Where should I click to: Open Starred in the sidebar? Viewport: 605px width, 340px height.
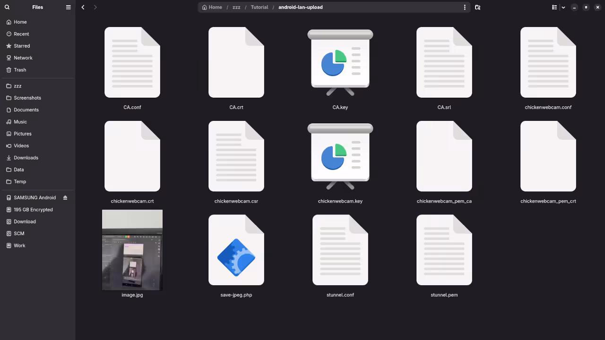click(38, 46)
